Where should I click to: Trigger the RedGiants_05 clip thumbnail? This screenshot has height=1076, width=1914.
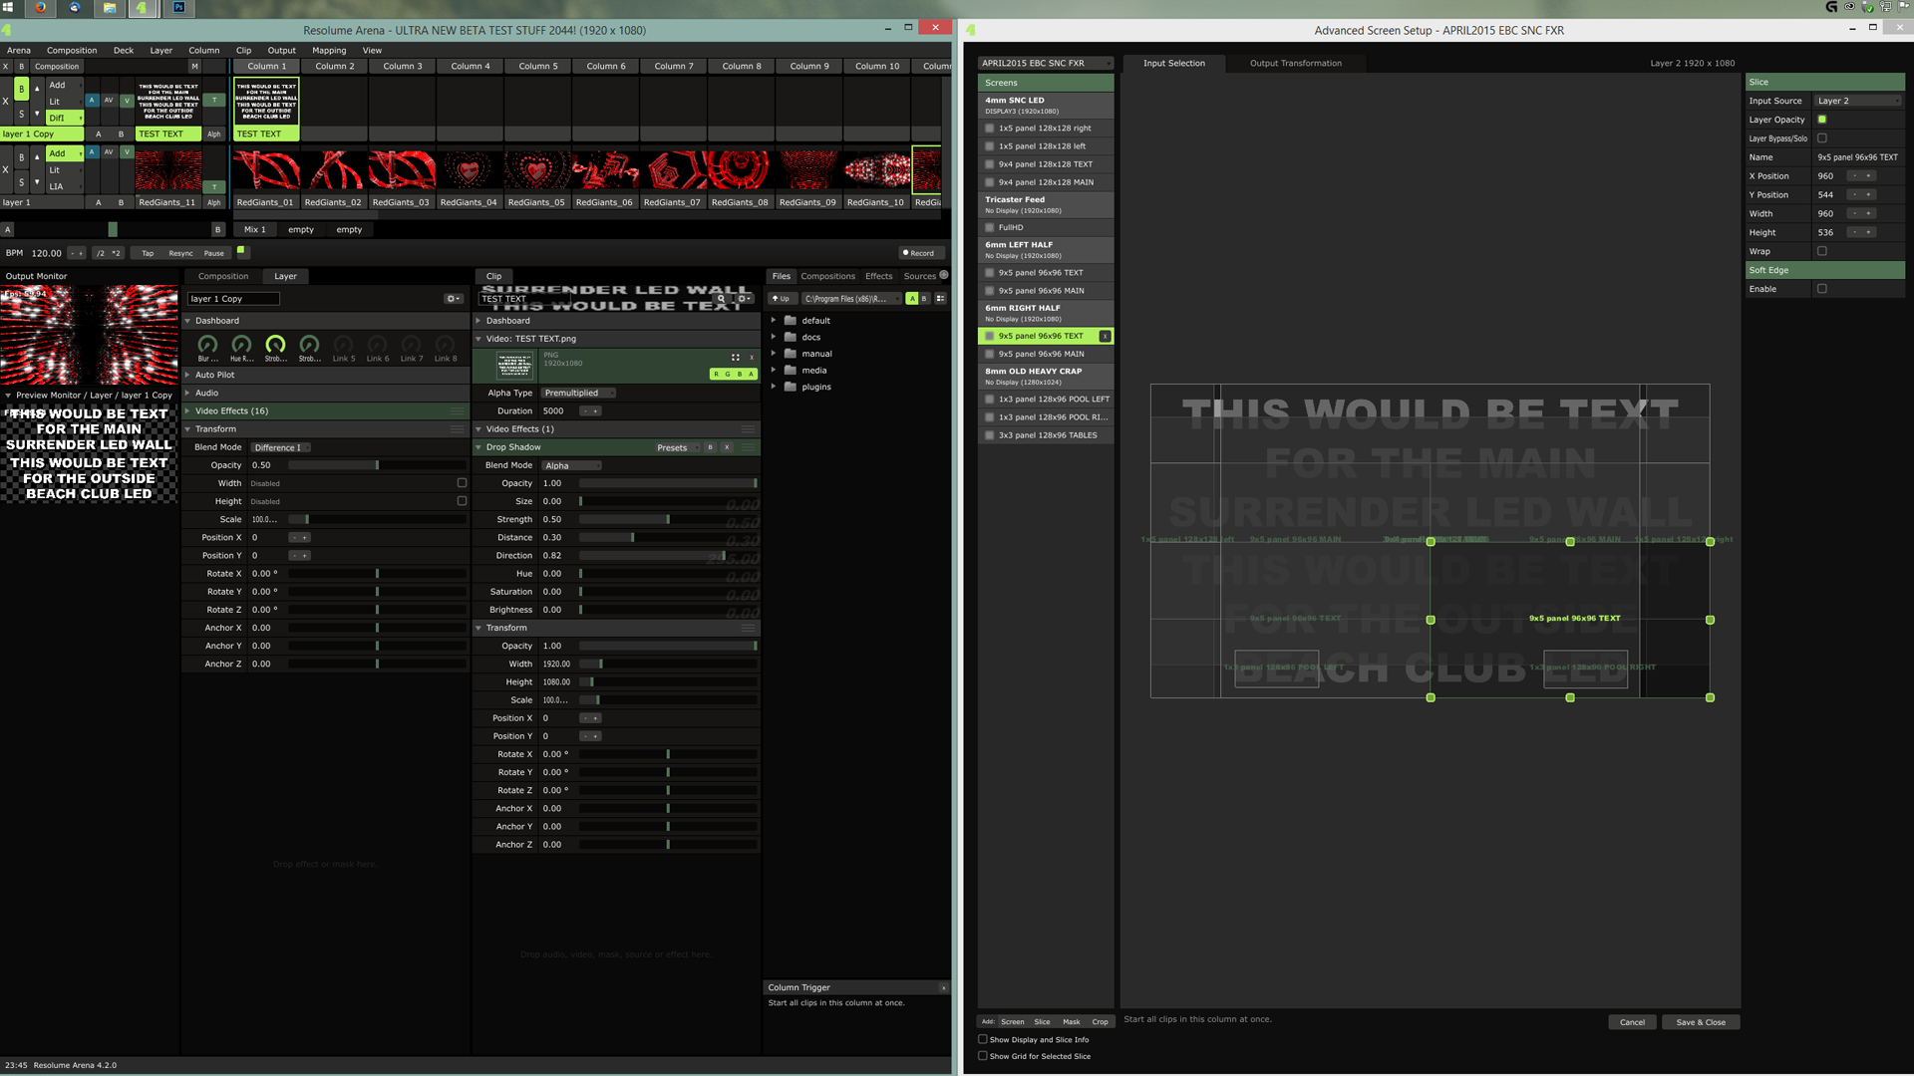(536, 170)
